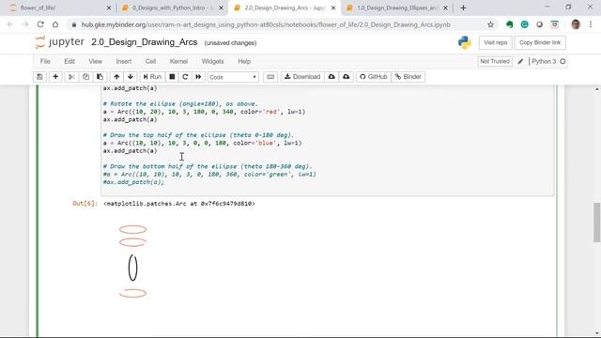Copy selected cells icon
This screenshot has width=601, height=338.
coord(85,77)
